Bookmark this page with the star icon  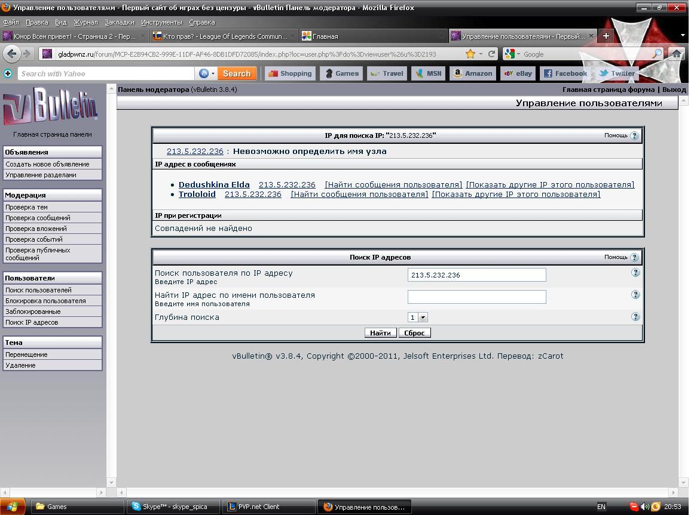point(470,54)
